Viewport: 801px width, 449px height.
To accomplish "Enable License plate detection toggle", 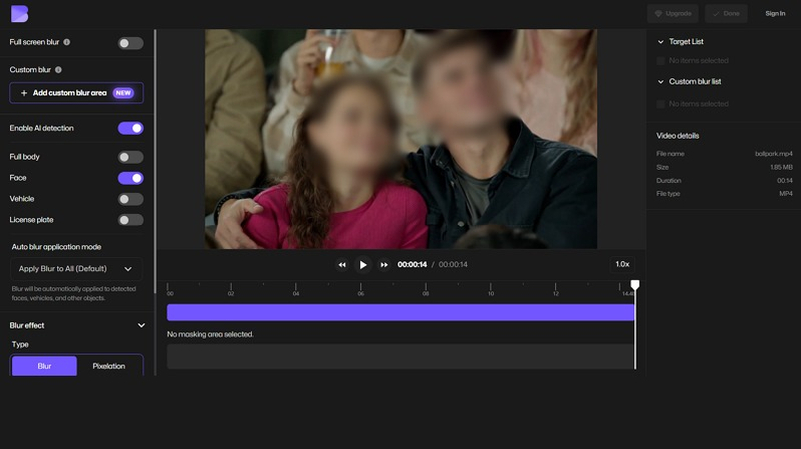I will pos(131,220).
